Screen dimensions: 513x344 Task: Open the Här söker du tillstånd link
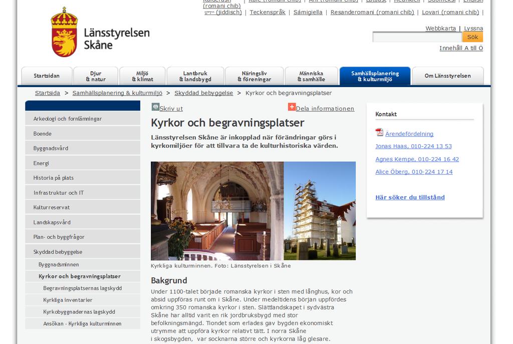(410, 197)
